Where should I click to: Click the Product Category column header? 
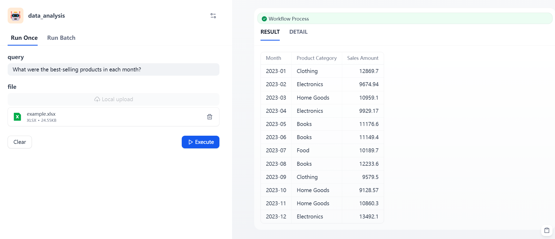(316, 58)
